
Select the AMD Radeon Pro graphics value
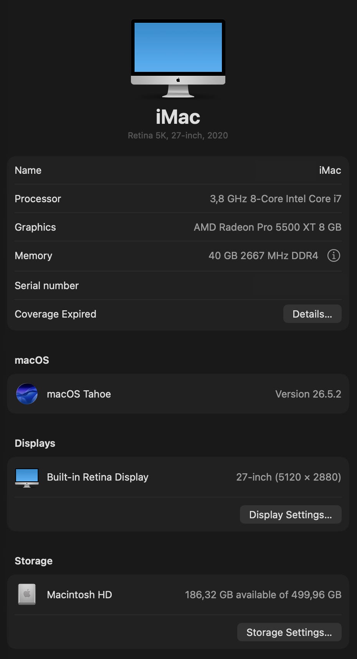click(268, 227)
